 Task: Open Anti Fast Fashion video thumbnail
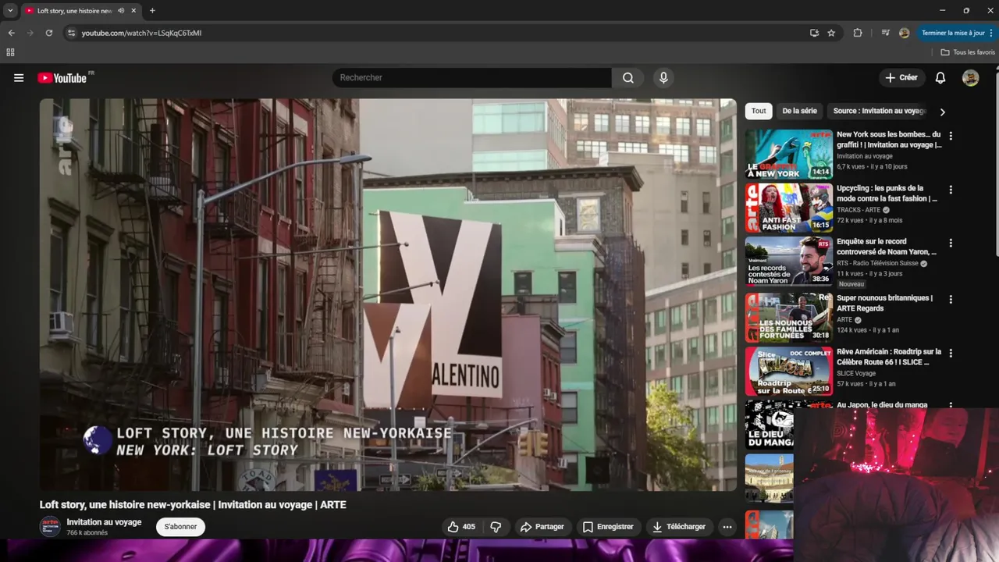tap(788, 208)
